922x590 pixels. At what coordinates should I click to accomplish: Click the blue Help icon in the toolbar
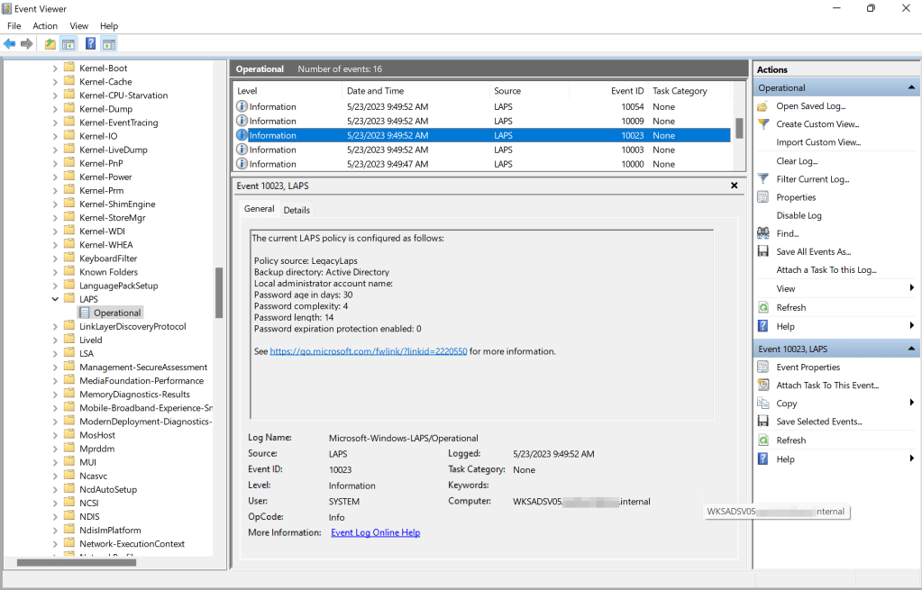coord(90,43)
